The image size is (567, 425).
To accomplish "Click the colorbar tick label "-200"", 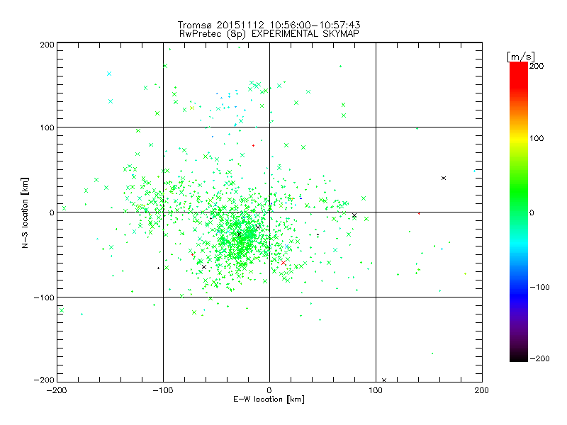I will [x=539, y=358].
